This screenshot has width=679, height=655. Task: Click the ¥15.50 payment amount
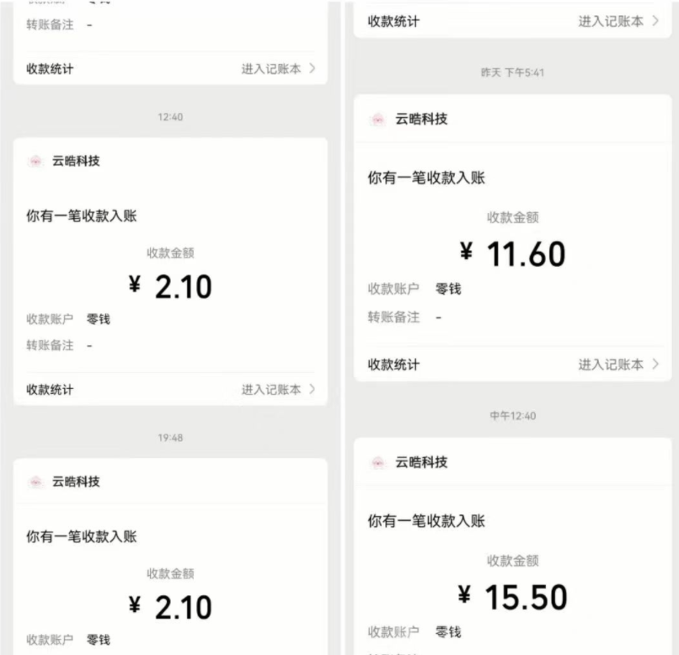(x=514, y=597)
